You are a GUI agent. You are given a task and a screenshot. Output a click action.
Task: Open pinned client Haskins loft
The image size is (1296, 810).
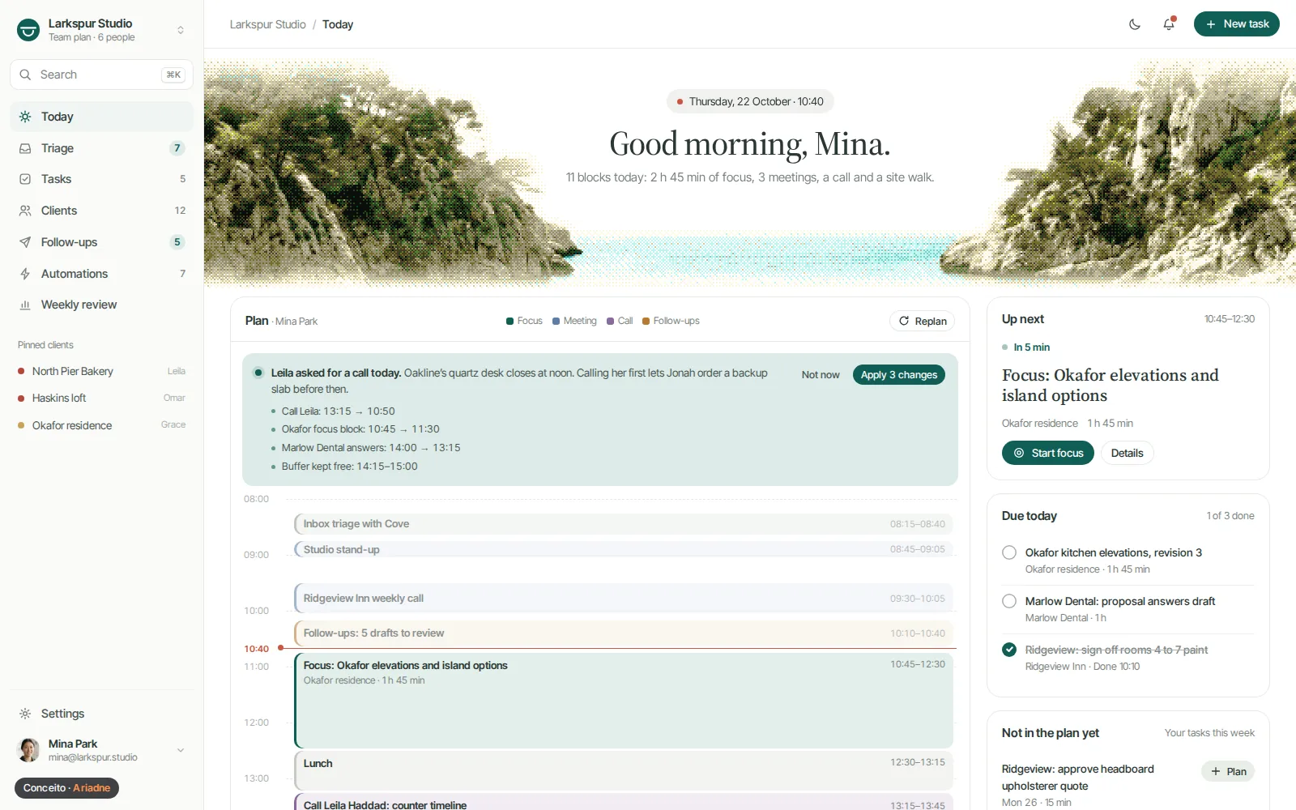[102, 398]
